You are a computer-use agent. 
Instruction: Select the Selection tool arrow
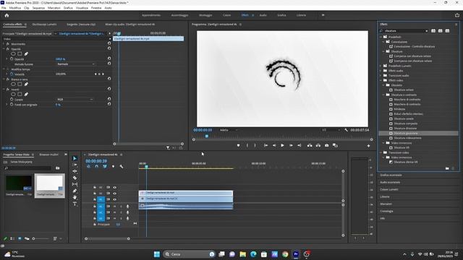(75, 158)
